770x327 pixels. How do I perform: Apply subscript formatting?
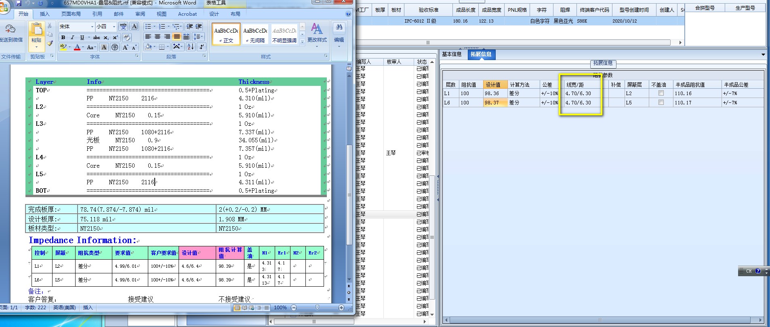tap(106, 37)
